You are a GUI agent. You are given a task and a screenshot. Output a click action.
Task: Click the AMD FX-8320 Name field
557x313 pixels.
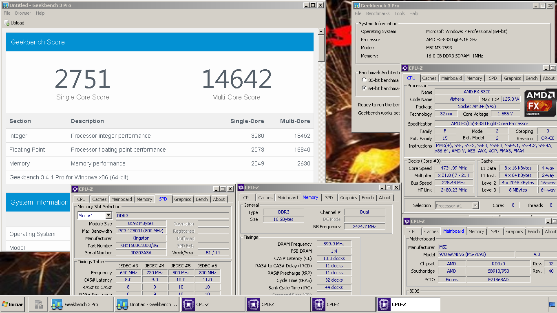pyautogui.click(x=477, y=92)
